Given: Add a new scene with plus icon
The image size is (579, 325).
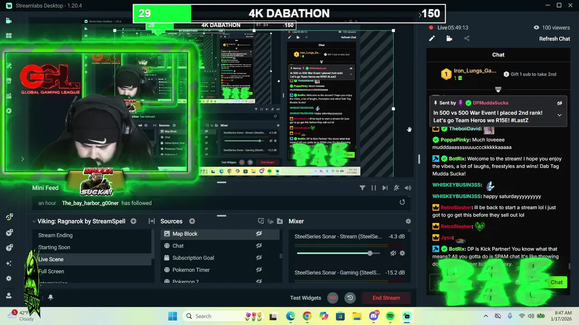Looking at the screenshot, I should 133,221.
